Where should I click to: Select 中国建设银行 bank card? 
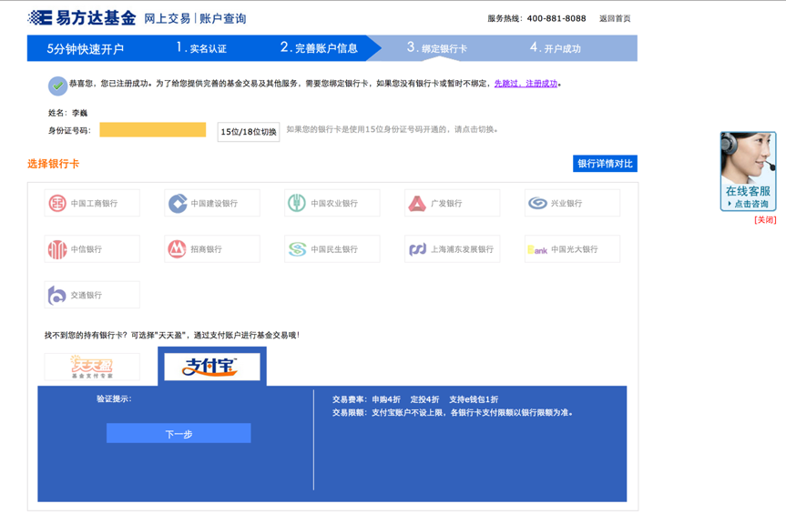pos(212,203)
